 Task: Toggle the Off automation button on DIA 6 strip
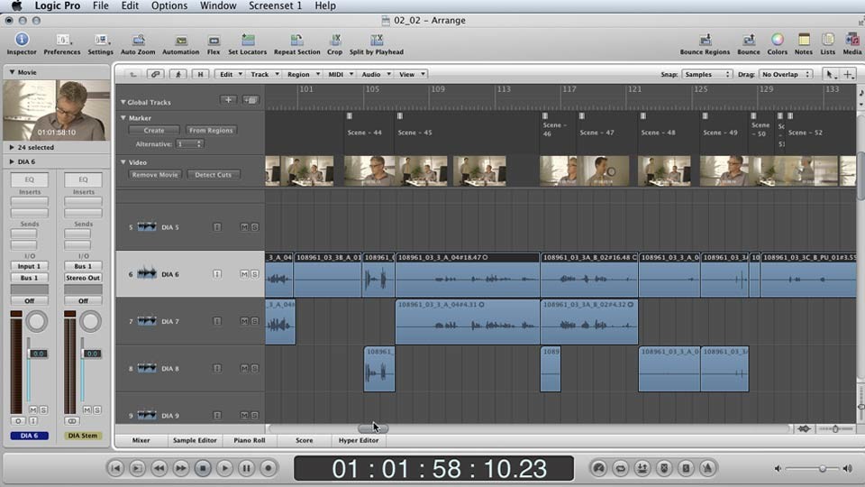pos(29,301)
